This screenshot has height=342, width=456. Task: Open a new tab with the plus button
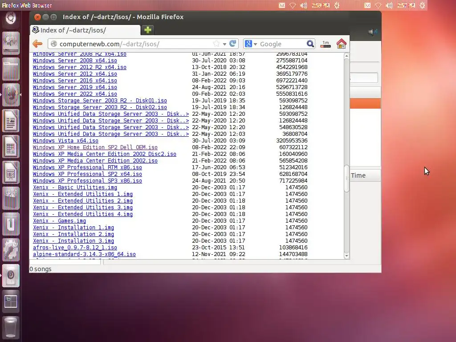coord(148,30)
